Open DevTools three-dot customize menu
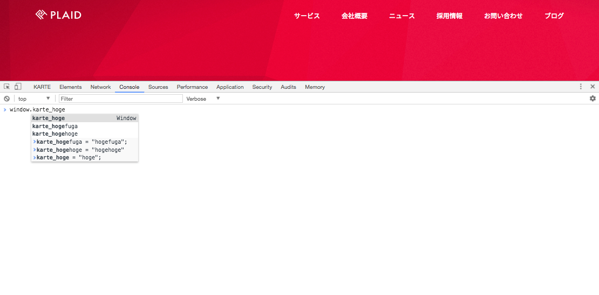 pos(581,87)
